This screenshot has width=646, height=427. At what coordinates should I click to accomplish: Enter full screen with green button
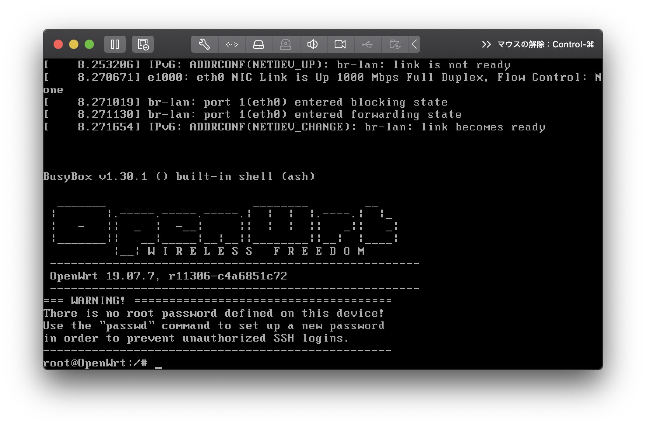click(x=89, y=44)
